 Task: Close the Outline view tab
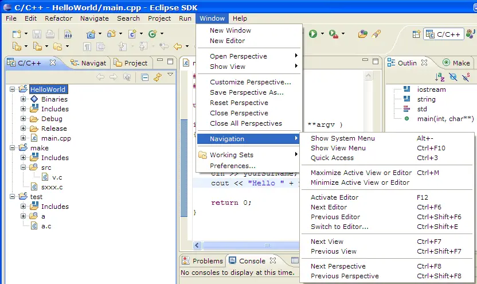tap(425, 63)
